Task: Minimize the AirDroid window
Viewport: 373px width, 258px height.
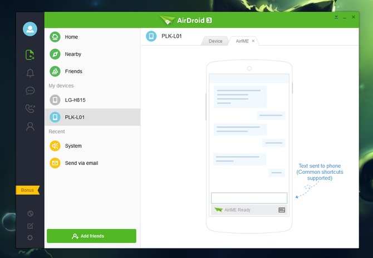Action: pyautogui.click(x=345, y=18)
